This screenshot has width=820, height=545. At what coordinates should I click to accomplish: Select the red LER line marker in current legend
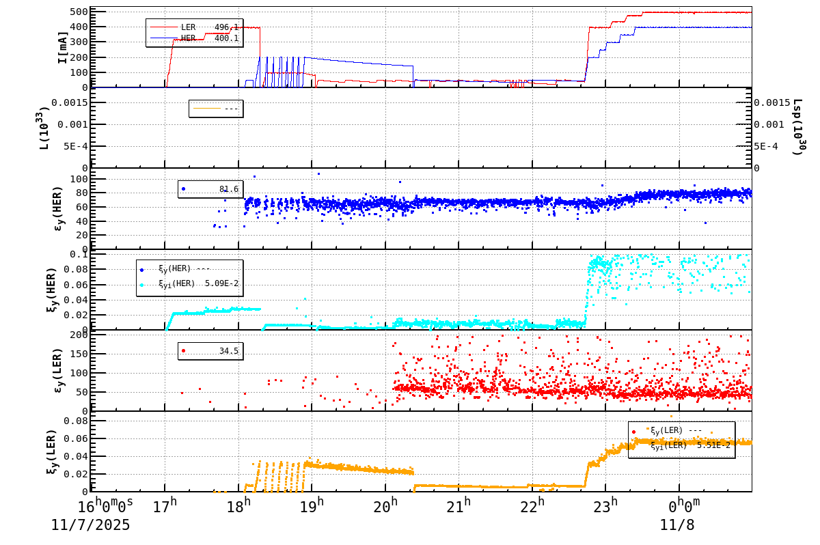tap(164, 27)
